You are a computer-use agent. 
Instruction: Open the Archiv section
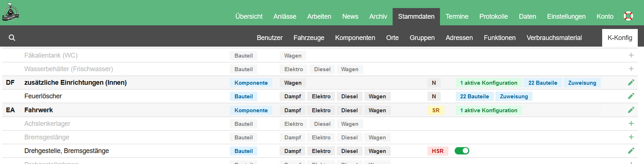pyautogui.click(x=378, y=17)
